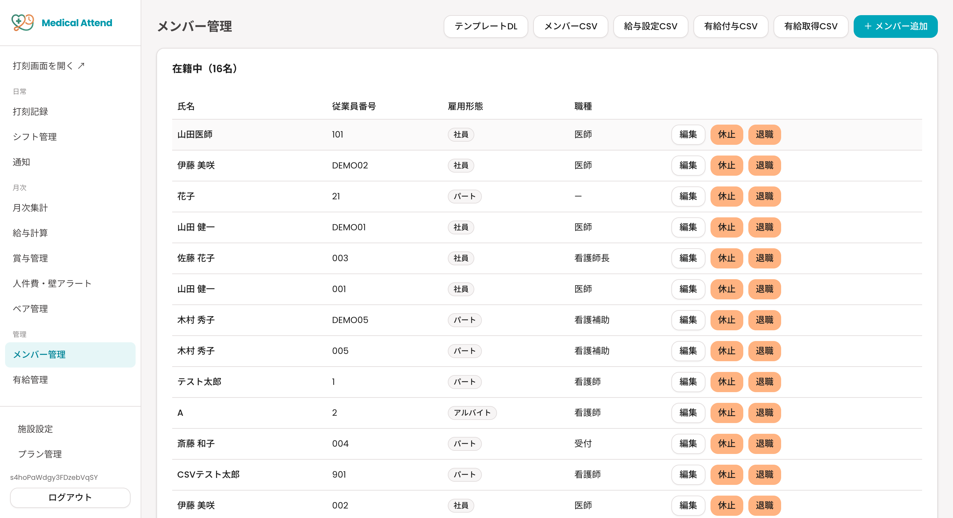Viewport: 953px width, 518px height.
Task: Click the 有給付与CSV button
Action: click(731, 26)
